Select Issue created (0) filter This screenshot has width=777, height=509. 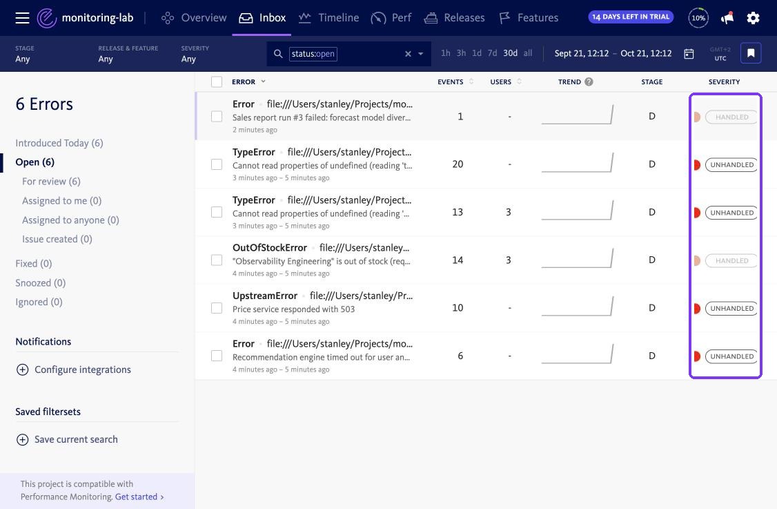coord(57,239)
